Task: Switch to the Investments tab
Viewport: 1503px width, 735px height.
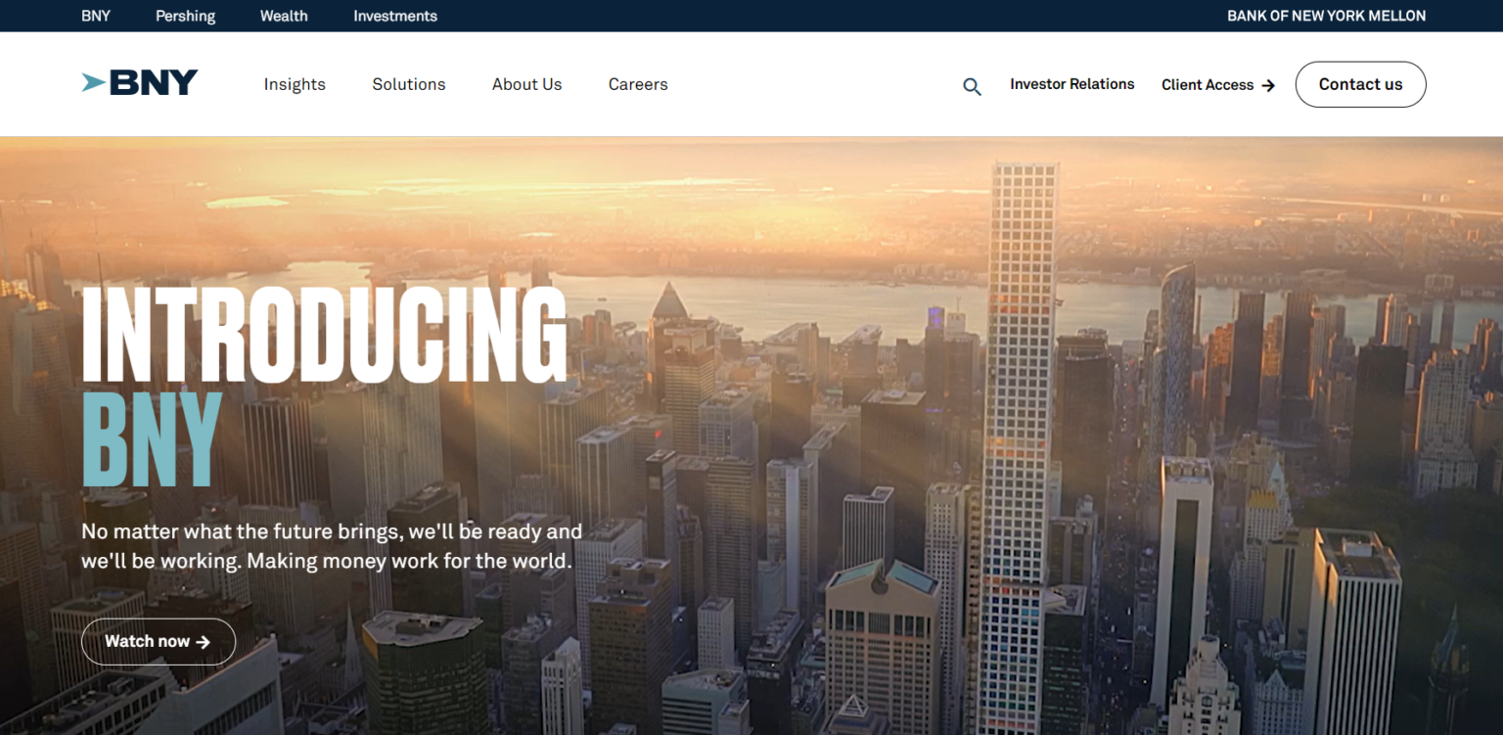Action: (x=394, y=15)
